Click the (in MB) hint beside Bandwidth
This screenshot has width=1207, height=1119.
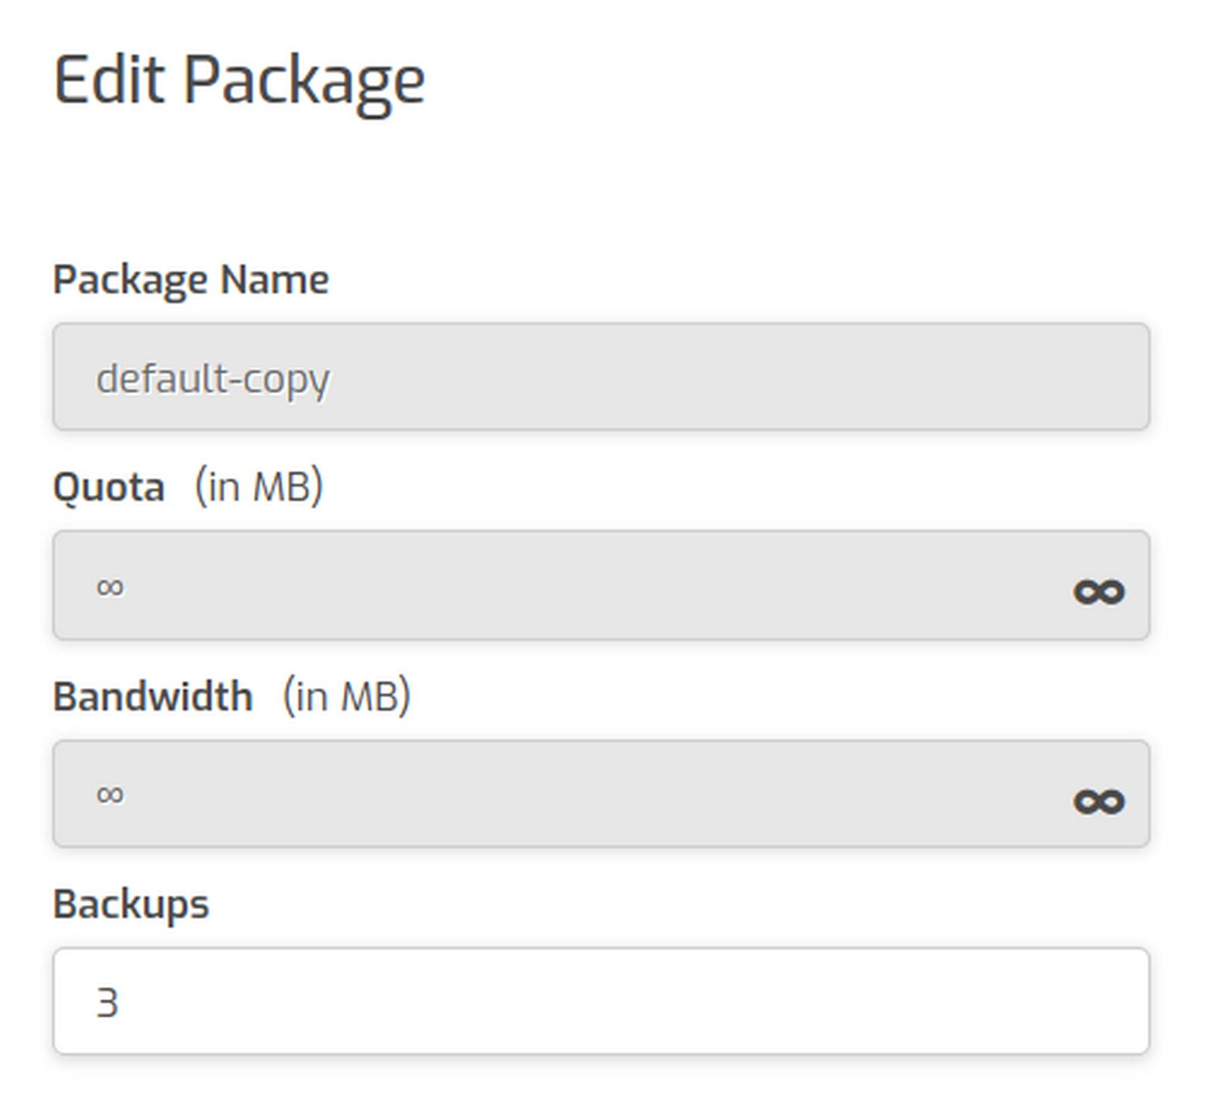pyautogui.click(x=347, y=696)
